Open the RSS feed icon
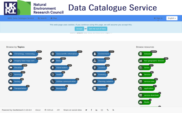This screenshot has width=182, height=113. click(x=113, y=110)
